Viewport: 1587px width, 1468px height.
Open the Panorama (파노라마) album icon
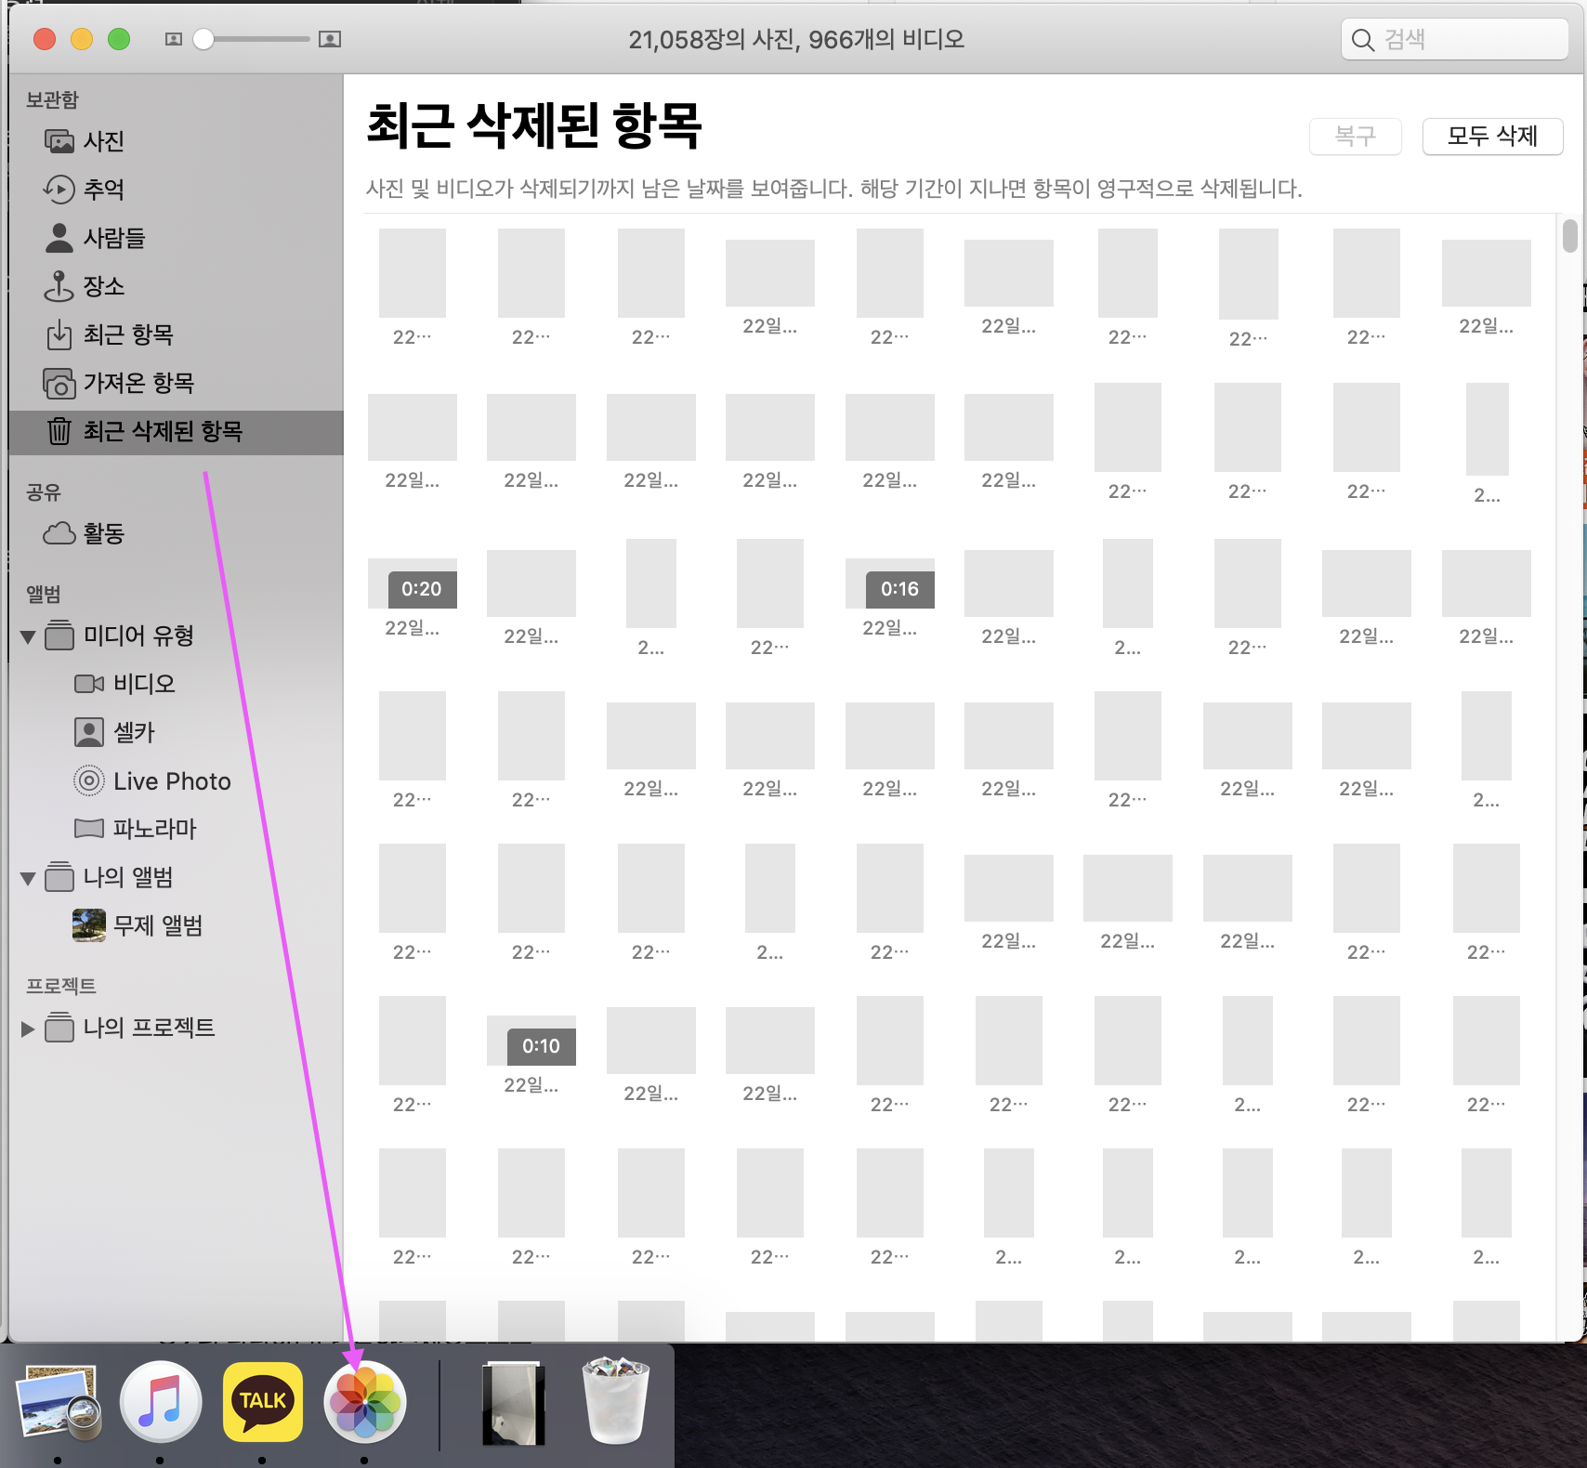tap(89, 828)
